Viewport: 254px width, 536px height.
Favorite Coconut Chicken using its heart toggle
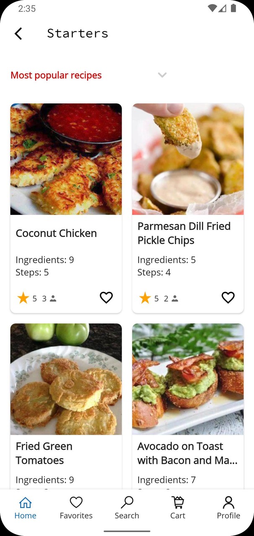[106, 298]
